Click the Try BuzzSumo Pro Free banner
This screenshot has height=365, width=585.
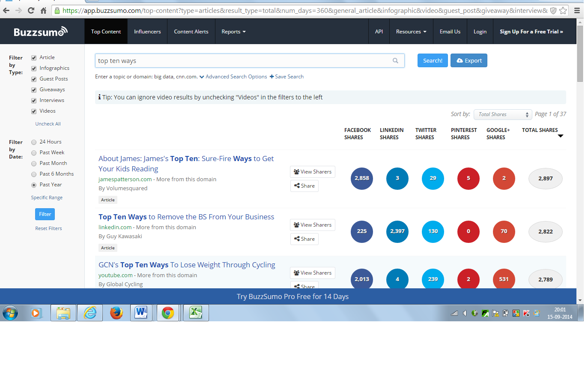292,296
